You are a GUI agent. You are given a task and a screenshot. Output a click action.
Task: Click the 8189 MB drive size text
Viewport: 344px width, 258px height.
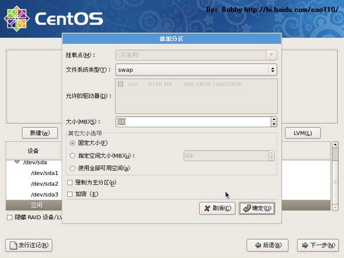[x=160, y=84]
